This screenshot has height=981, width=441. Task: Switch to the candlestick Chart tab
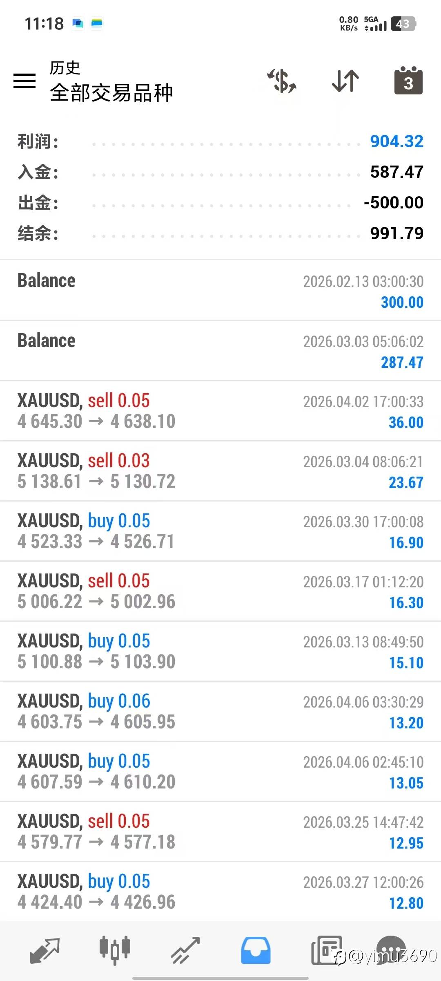click(x=115, y=950)
